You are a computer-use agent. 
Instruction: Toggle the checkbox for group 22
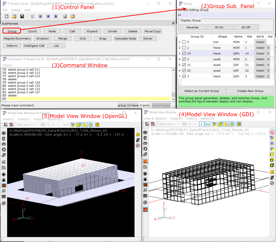click(x=184, y=71)
